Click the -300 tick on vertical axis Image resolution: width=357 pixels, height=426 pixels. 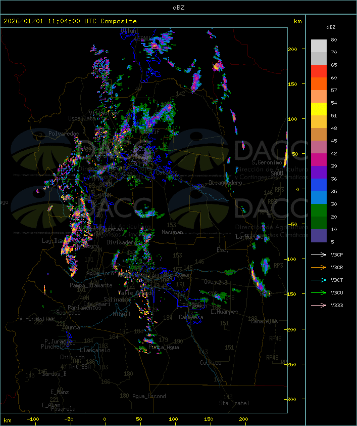tap(290, 399)
